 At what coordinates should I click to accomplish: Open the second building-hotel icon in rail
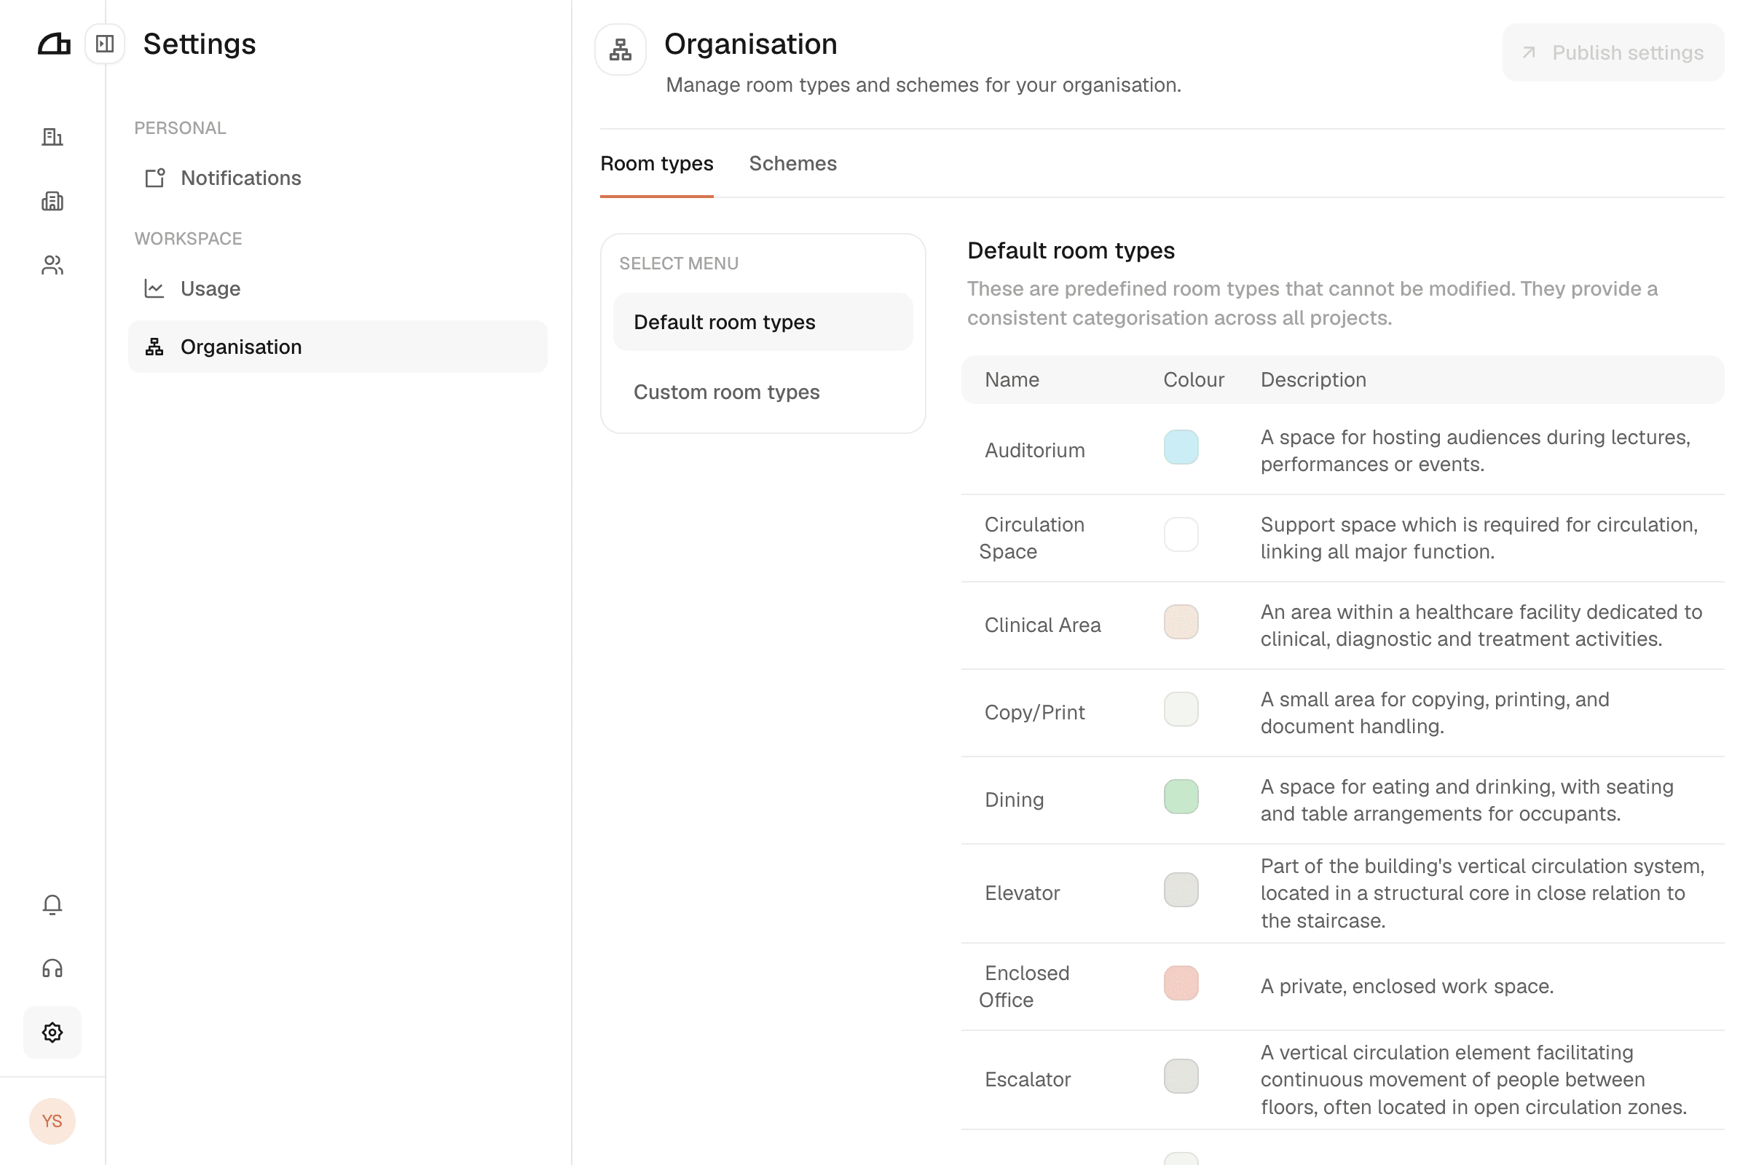click(x=52, y=201)
